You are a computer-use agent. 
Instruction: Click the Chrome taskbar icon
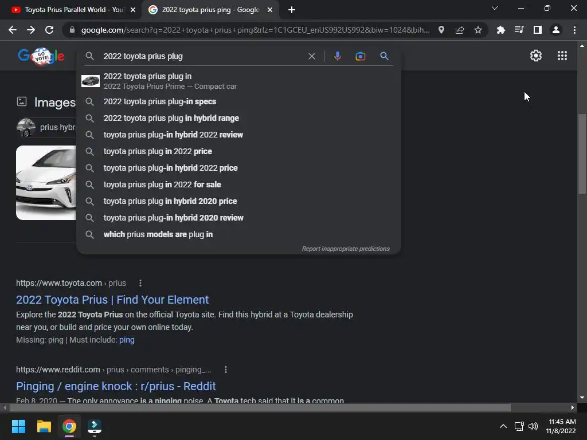click(x=69, y=426)
